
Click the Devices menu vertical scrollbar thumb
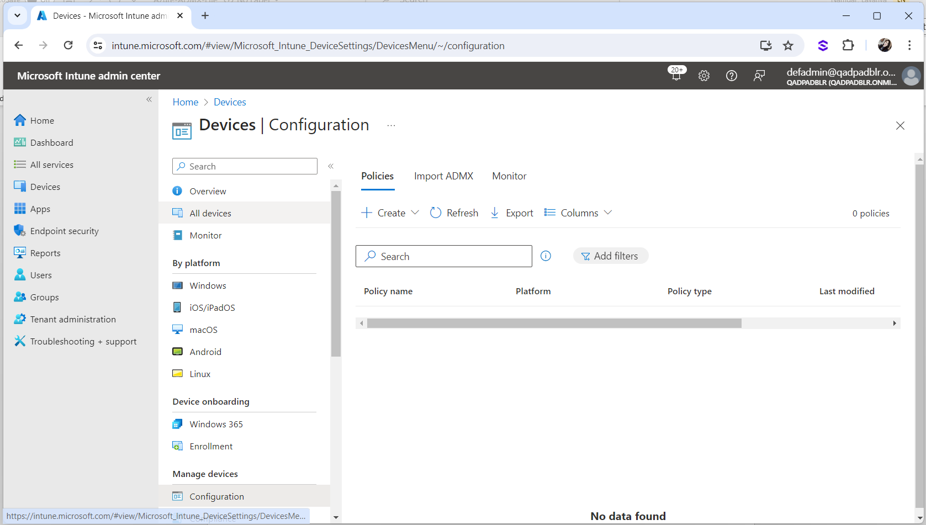point(336,274)
